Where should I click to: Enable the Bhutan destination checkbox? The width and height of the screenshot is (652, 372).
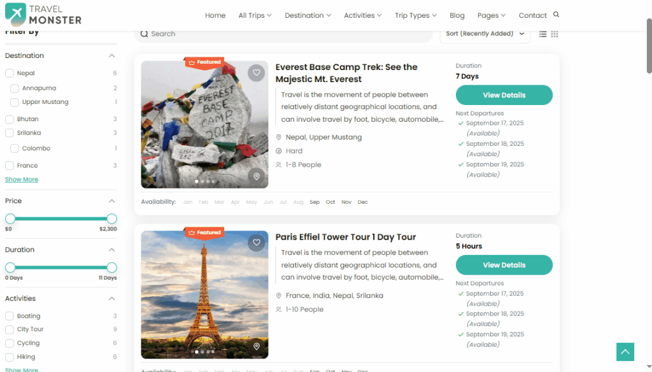(10, 119)
